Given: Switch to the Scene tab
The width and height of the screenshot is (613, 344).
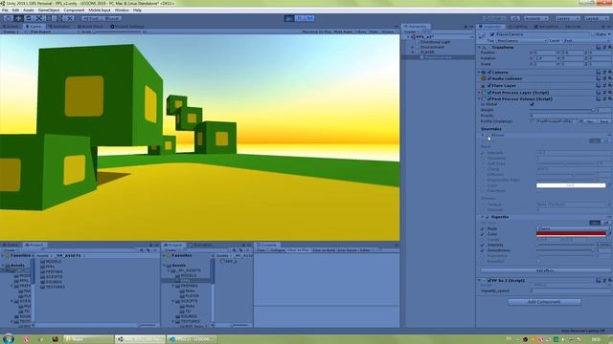Looking at the screenshot, I should [x=11, y=27].
